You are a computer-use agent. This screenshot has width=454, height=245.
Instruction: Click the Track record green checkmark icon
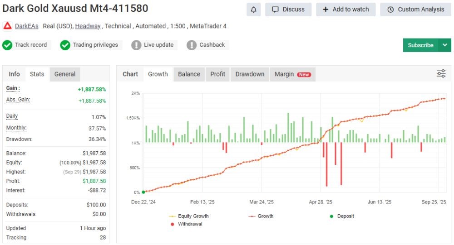7,45
